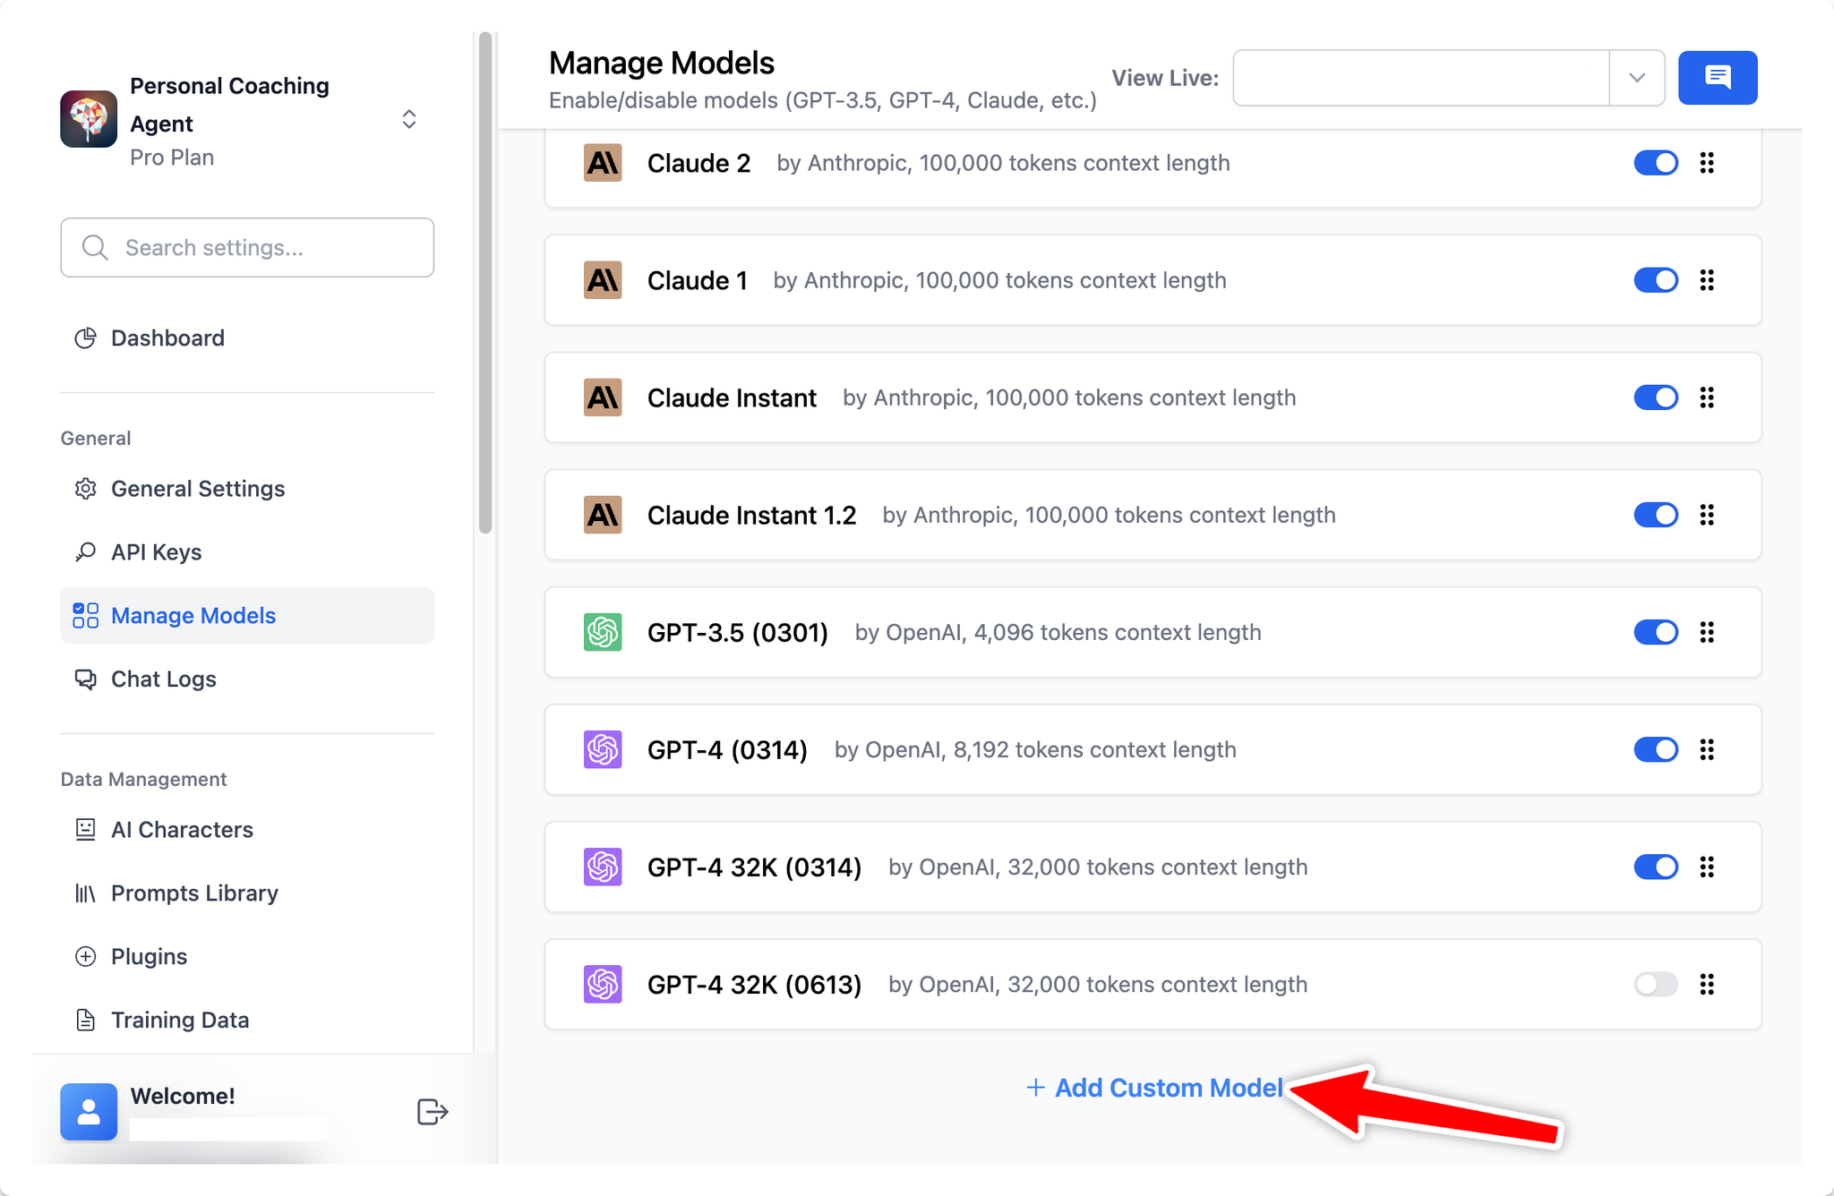Click the GPT-4 32K (0613) model name

754,984
